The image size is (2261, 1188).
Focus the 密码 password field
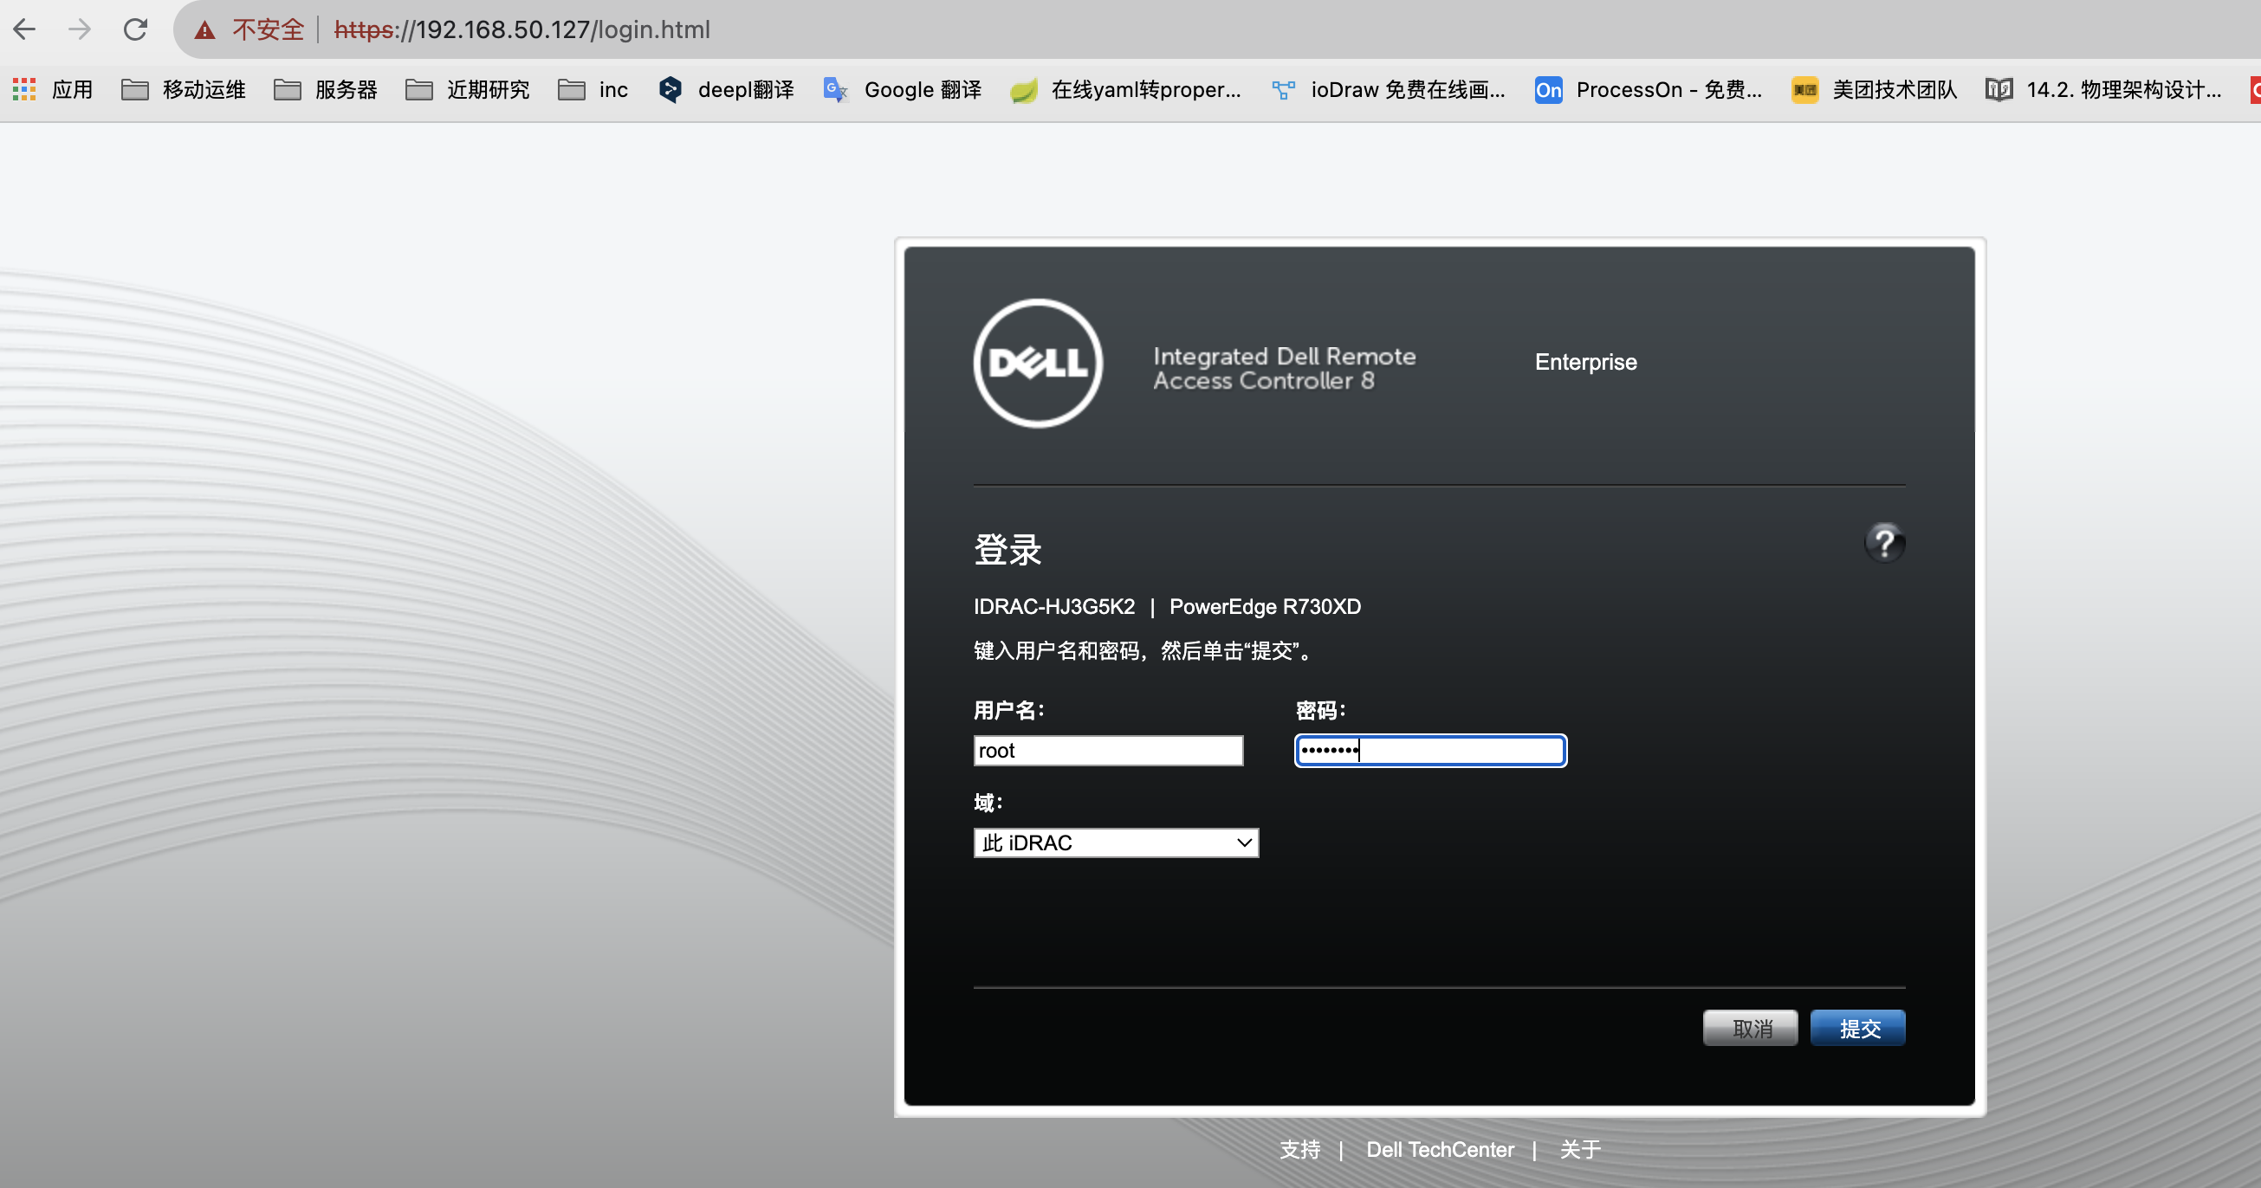coord(1431,751)
